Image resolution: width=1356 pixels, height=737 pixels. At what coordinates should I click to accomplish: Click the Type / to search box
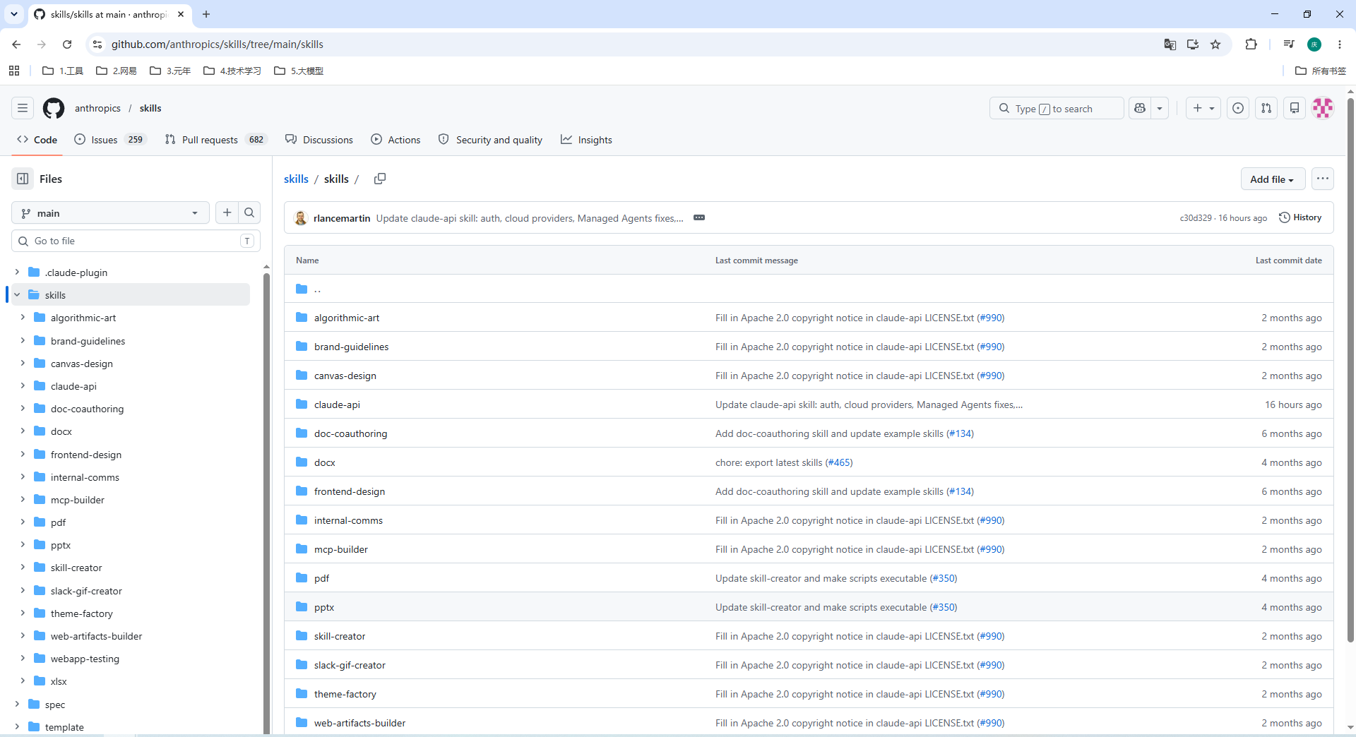coord(1057,108)
